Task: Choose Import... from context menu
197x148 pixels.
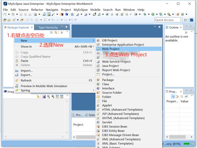Action: click(55, 71)
